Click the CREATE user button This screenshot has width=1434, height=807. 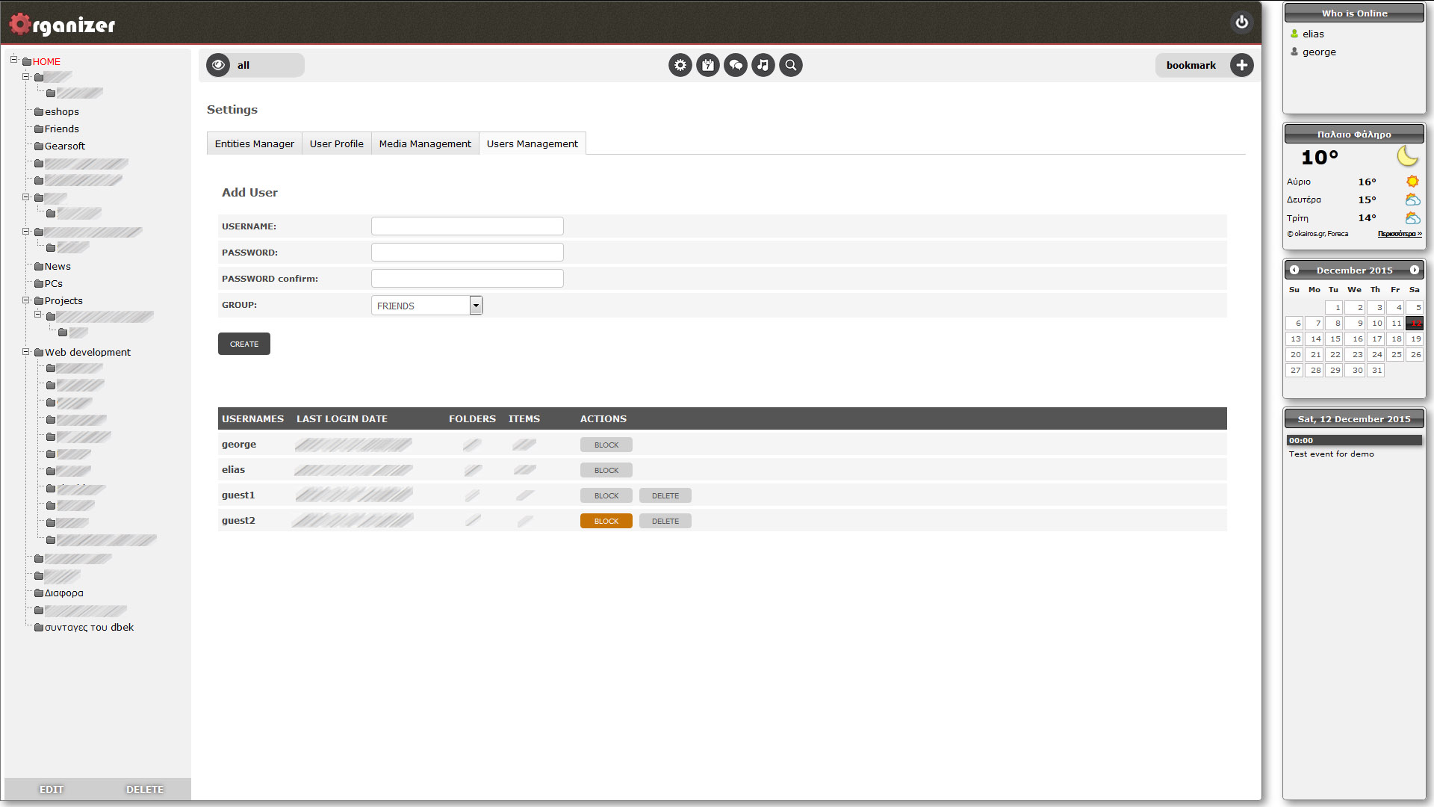(x=244, y=344)
